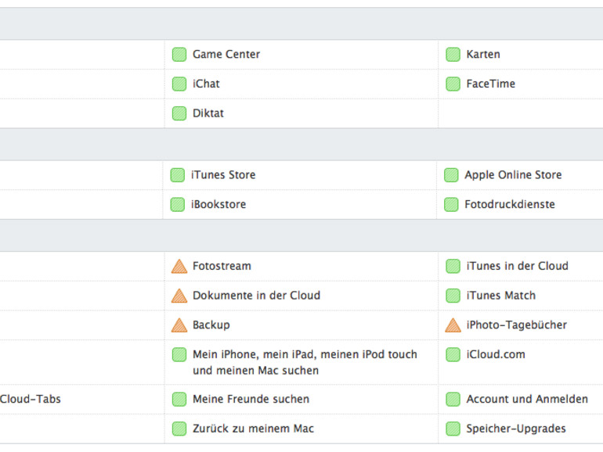Click the orange warning triangle beside Fotostream
Image resolution: width=603 pixels, height=452 pixels.
click(179, 267)
